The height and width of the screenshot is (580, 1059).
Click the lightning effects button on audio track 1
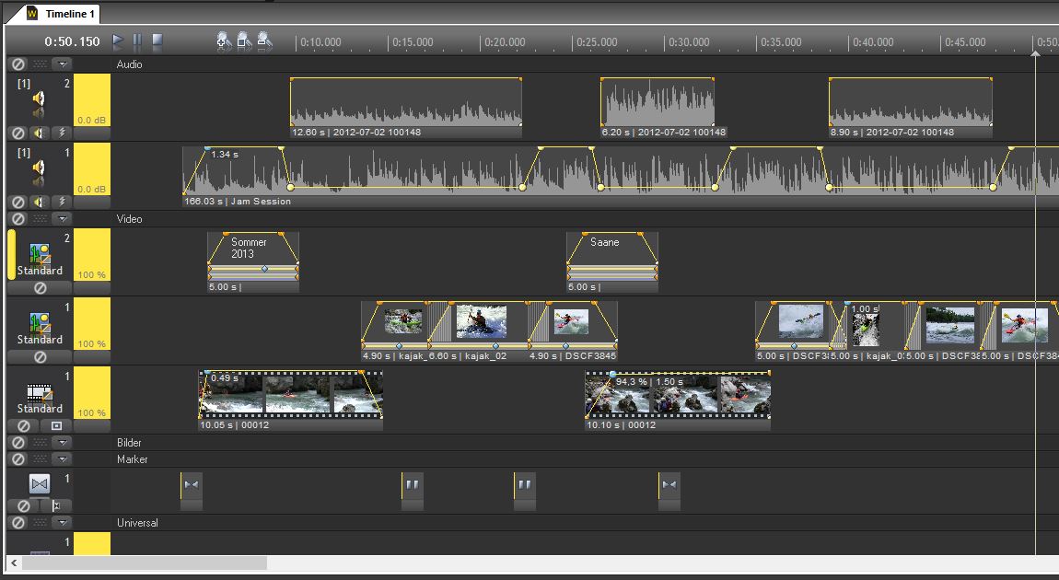click(x=61, y=202)
